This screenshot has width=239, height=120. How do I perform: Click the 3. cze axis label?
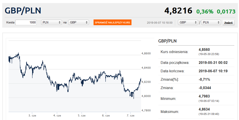click(x=32, y=116)
